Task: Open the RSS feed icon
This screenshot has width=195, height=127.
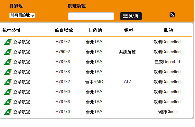Action: pos(172,15)
